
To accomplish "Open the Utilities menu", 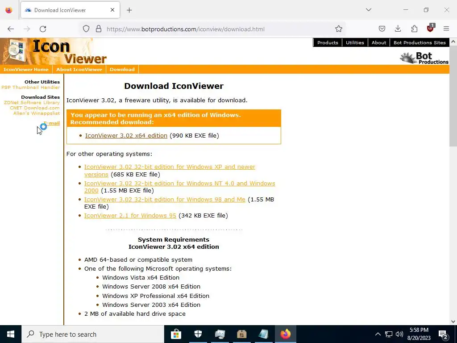I will click(x=355, y=42).
